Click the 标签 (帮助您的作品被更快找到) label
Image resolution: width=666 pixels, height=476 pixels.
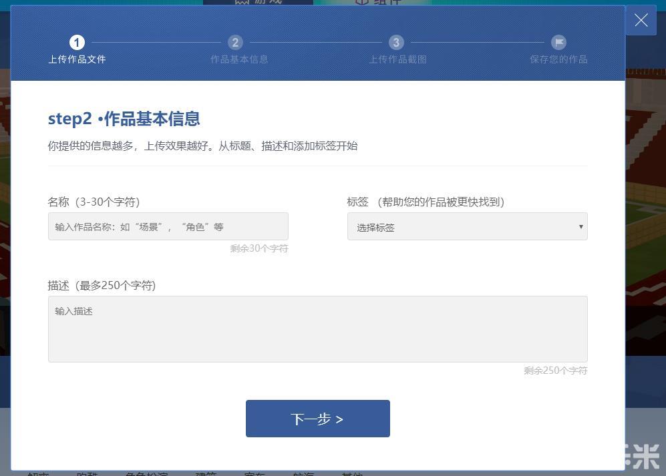(x=426, y=202)
